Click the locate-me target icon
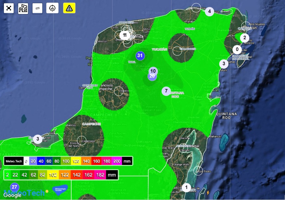This screenshot has height=200, width=285. coord(52,8)
